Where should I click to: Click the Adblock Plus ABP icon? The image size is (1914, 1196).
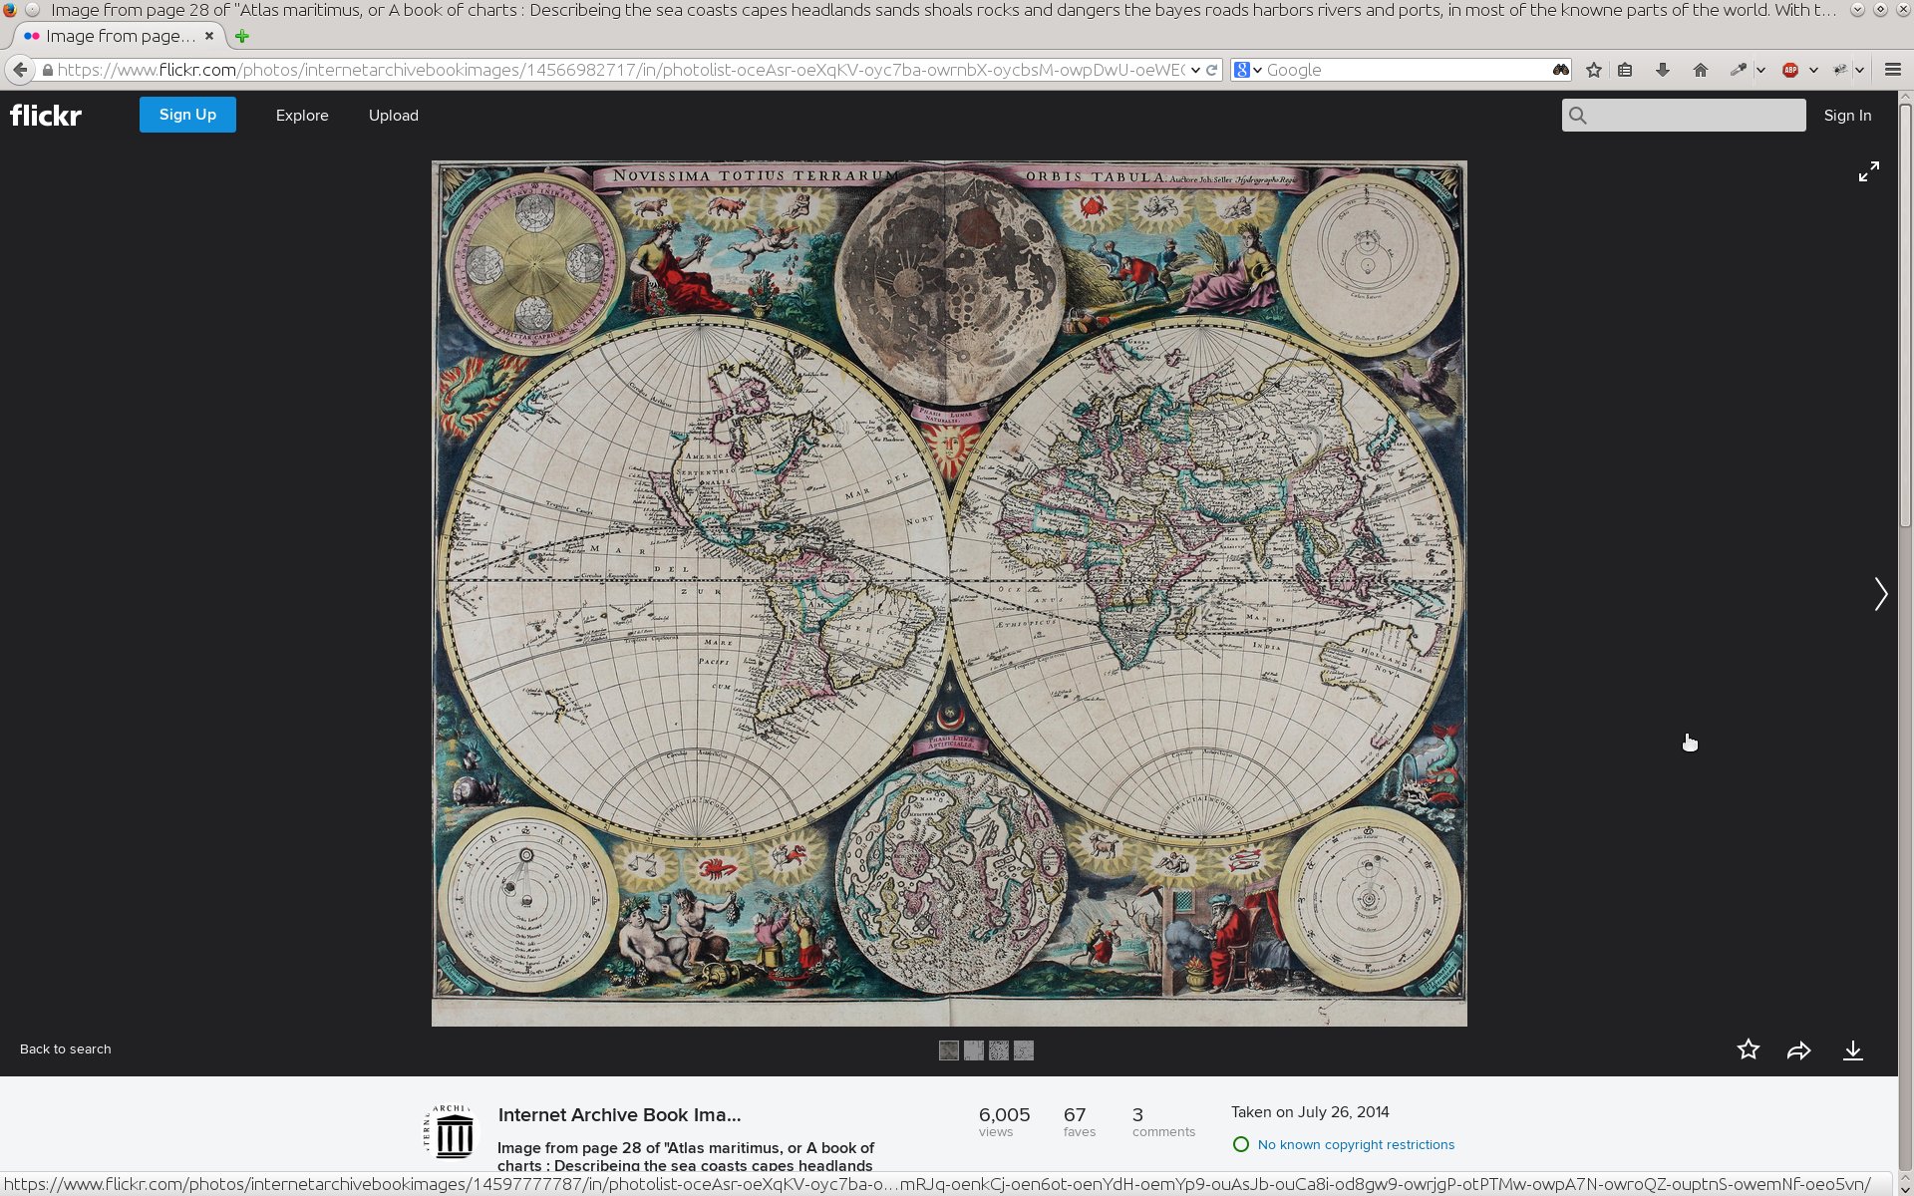point(1790,70)
